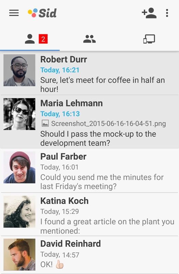Switch to the group chats tab
Viewport: 179px width, 274px height.
(x=89, y=39)
